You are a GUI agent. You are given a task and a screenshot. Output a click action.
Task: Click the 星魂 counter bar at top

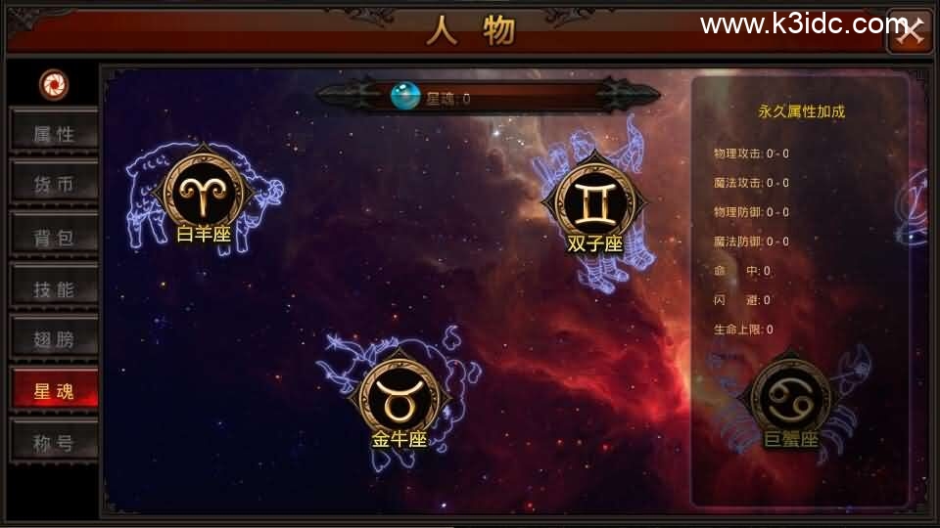click(x=489, y=97)
